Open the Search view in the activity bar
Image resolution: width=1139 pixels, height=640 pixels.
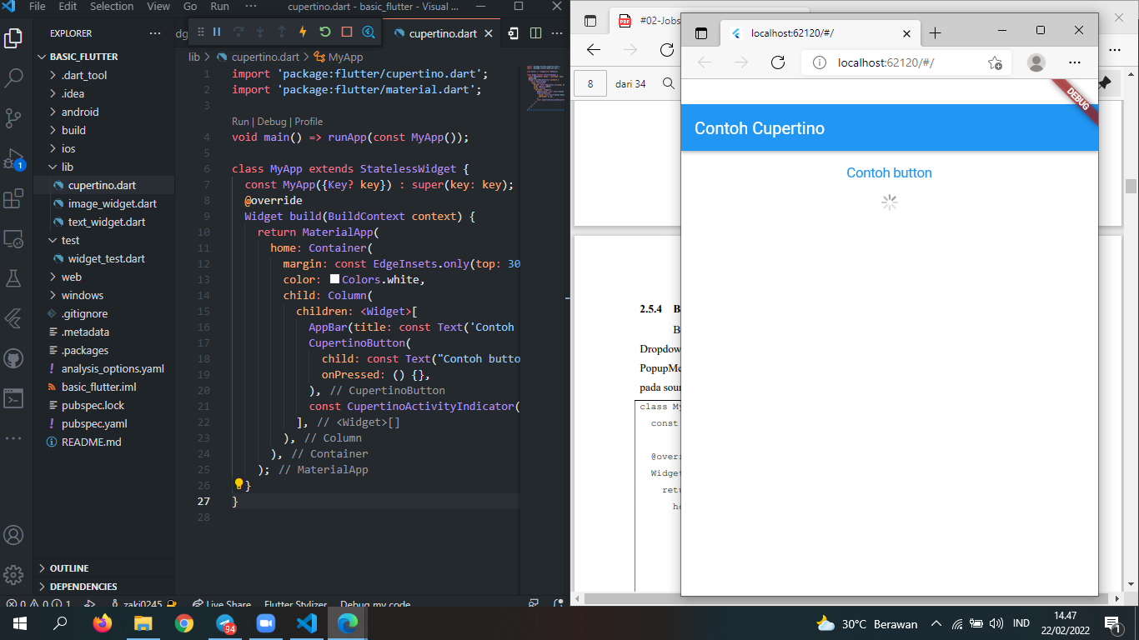pyautogui.click(x=15, y=77)
